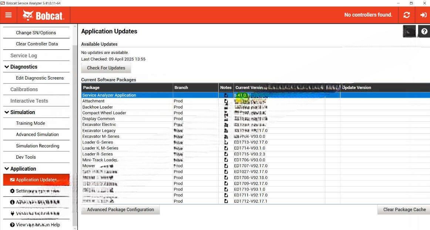Collapse the Diagnostics section
Screen dimensions: 430x230
tap(7, 67)
